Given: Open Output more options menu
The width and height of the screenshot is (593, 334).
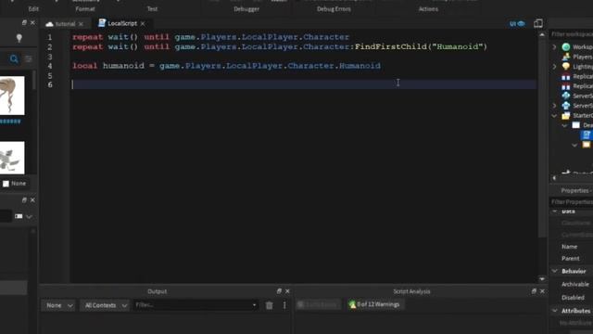Looking at the screenshot, I should click(284, 305).
